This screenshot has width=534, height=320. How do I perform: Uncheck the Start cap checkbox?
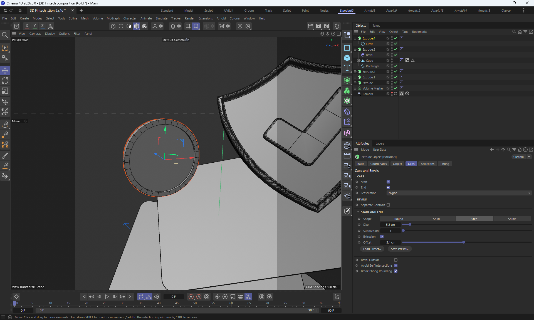(x=388, y=182)
